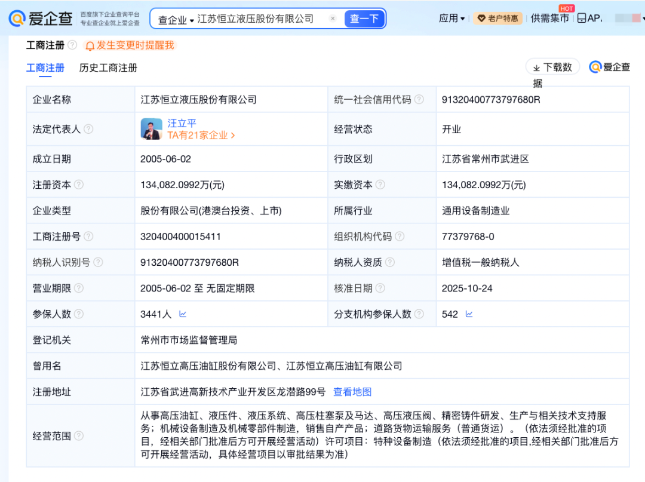Open branch insured count trend chart icon
Image resolution: width=645 pixels, height=482 pixels.
[x=469, y=314]
